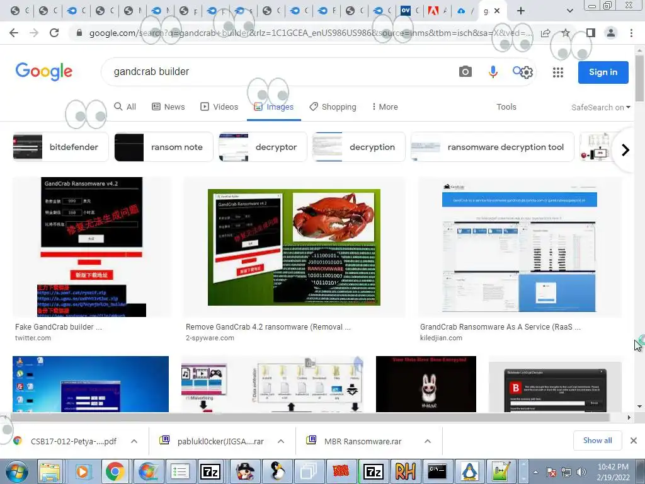The height and width of the screenshot is (484, 645).
Task: Switch to Chrome in the taskbar
Action: point(115,471)
